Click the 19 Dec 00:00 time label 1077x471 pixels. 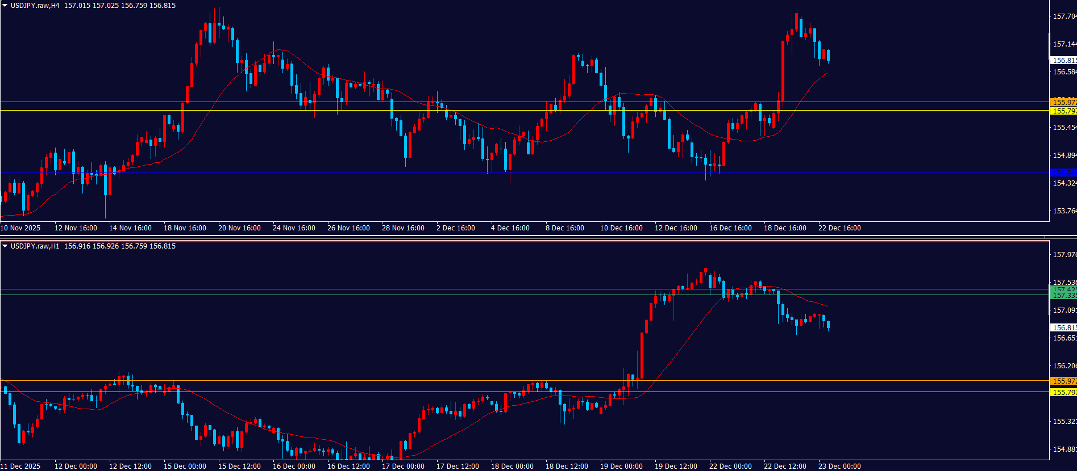click(x=621, y=466)
